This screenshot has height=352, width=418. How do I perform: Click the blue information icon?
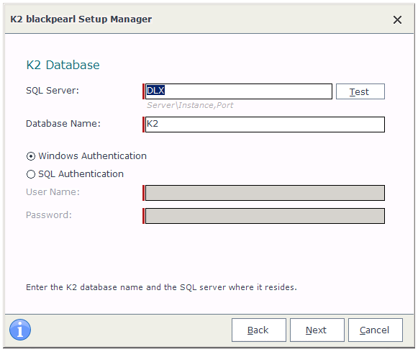click(20, 330)
